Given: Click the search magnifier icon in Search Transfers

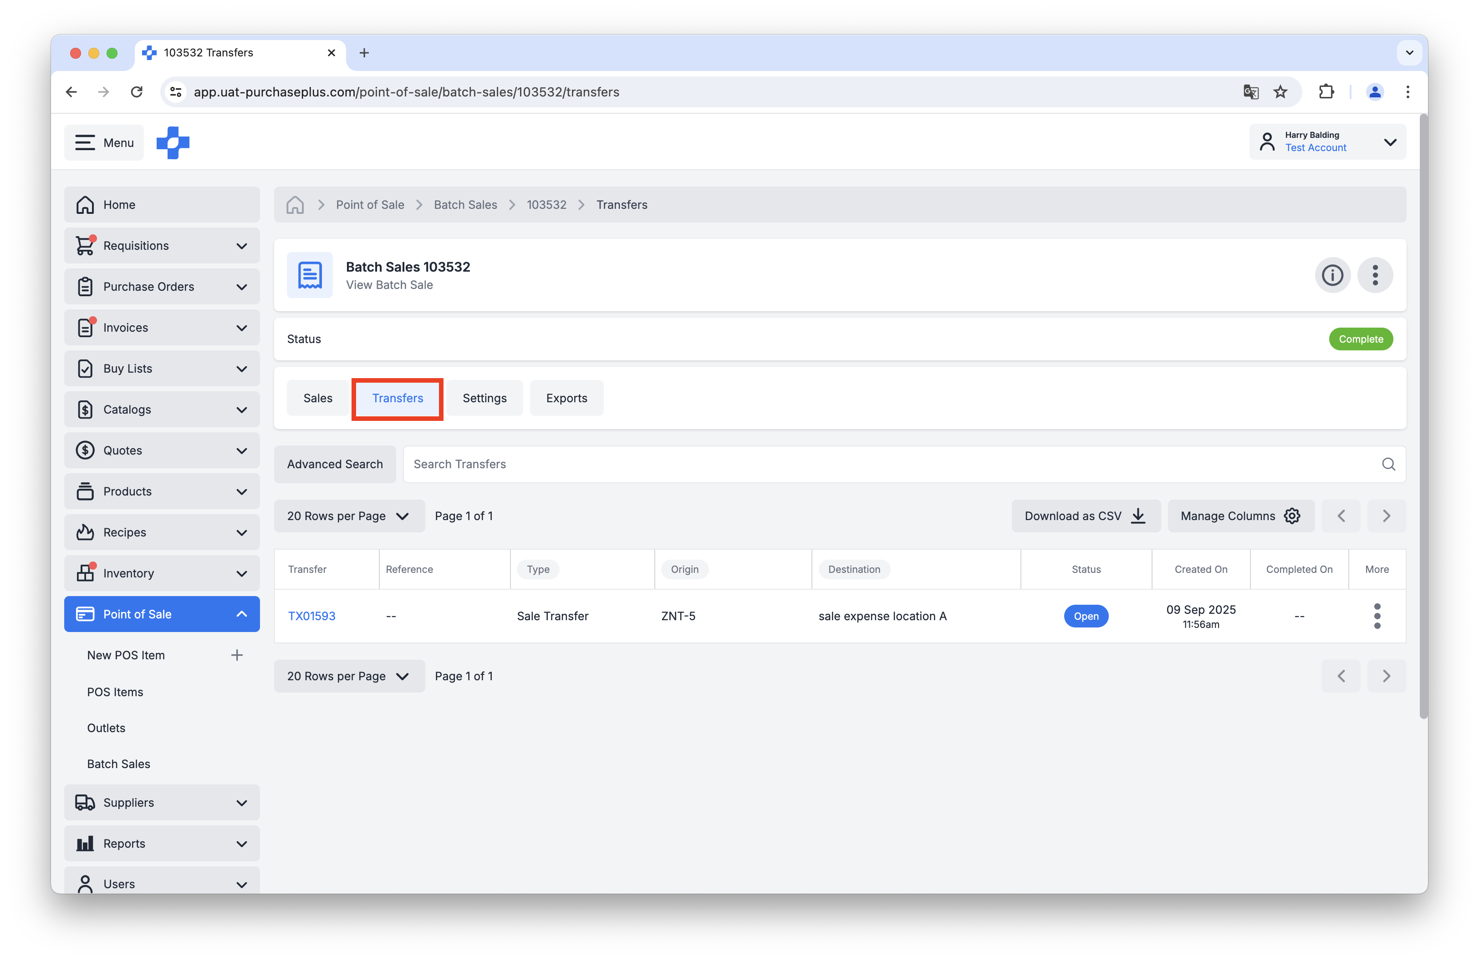Looking at the screenshot, I should (x=1387, y=465).
